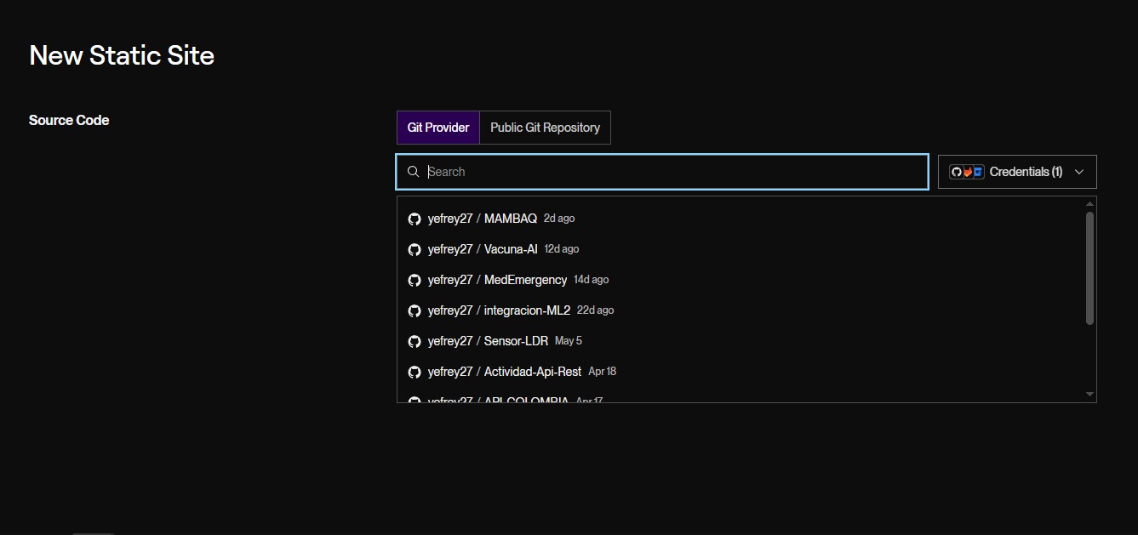Click the "May 5" date on Sensor-LDR

tap(569, 341)
